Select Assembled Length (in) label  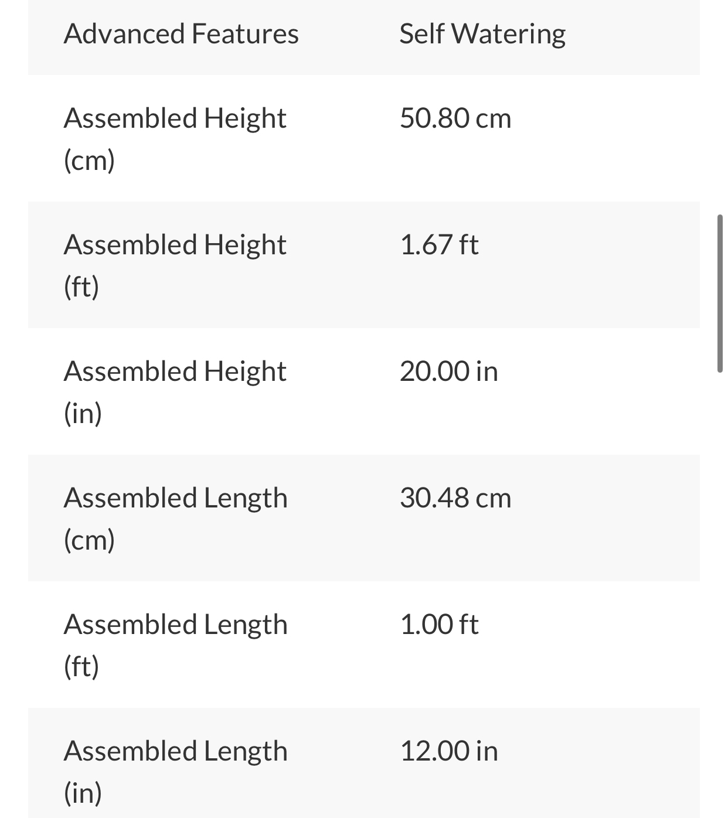(x=175, y=772)
